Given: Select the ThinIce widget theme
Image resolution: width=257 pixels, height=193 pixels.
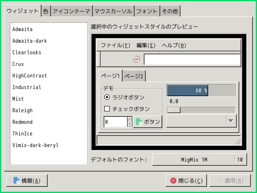Looking at the screenshot, I should tap(49, 134).
